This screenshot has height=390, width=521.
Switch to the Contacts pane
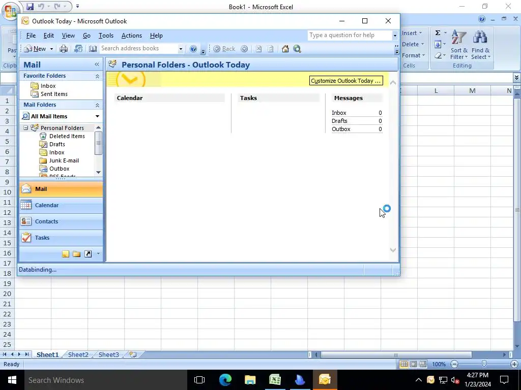61,221
